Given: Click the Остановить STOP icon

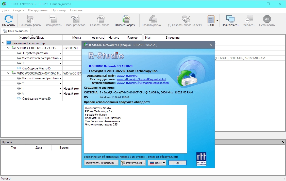Looking at the screenshot, I should pyautogui.click(x=267, y=19).
